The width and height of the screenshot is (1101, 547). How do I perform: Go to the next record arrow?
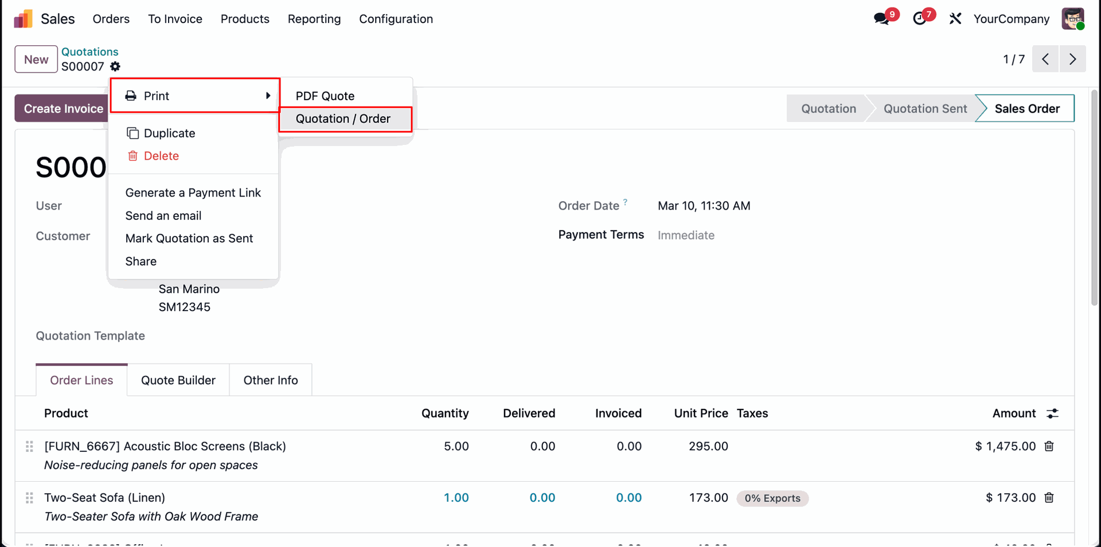tap(1072, 59)
